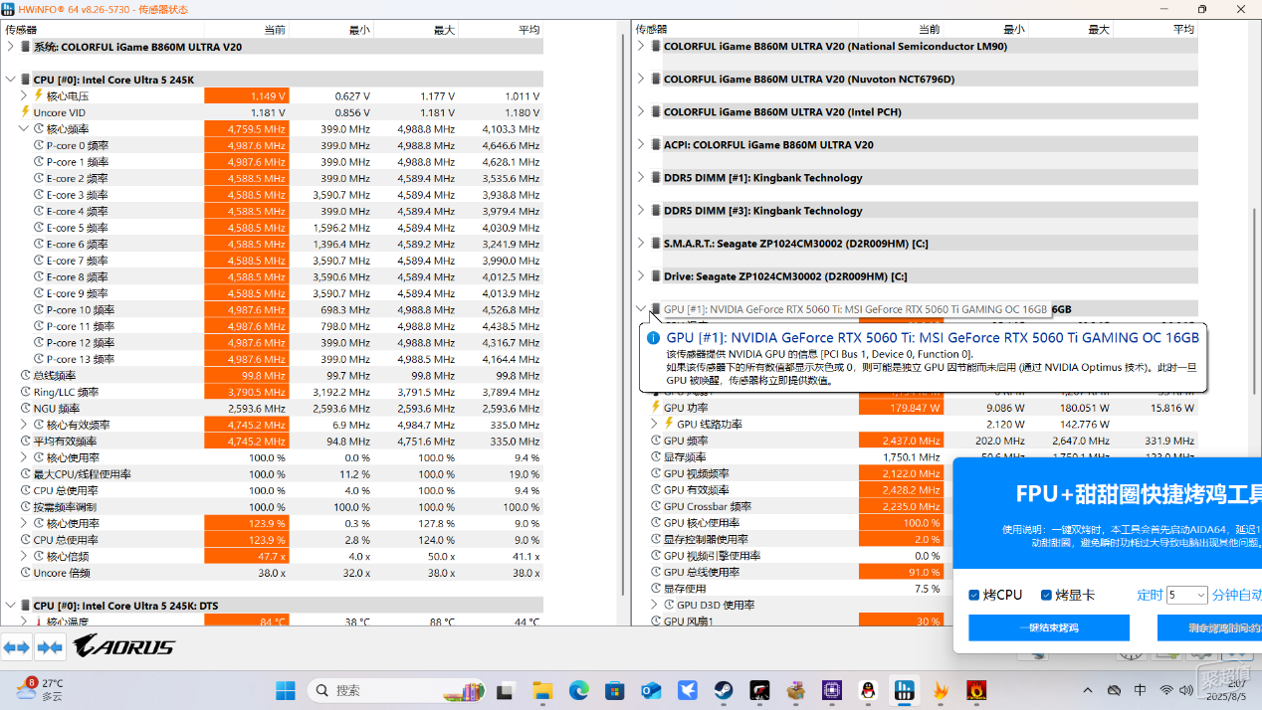This screenshot has width=1262, height=710.
Task: Click the left panel 当前 column header
Action: [x=247, y=30]
